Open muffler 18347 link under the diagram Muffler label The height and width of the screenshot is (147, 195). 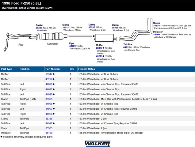tap(99, 48)
